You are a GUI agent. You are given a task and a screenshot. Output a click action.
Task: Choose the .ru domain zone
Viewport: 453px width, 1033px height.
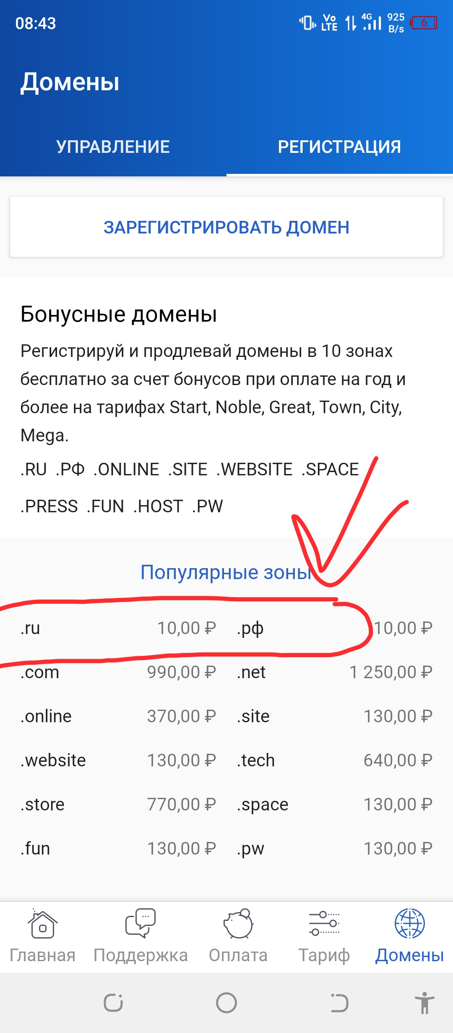117,628
